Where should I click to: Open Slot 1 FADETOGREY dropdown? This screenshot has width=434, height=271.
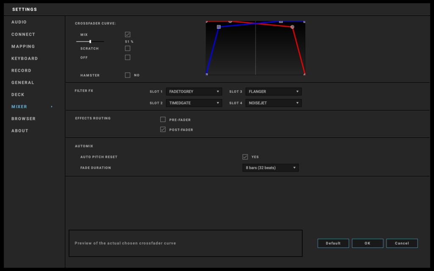point(194,91)
